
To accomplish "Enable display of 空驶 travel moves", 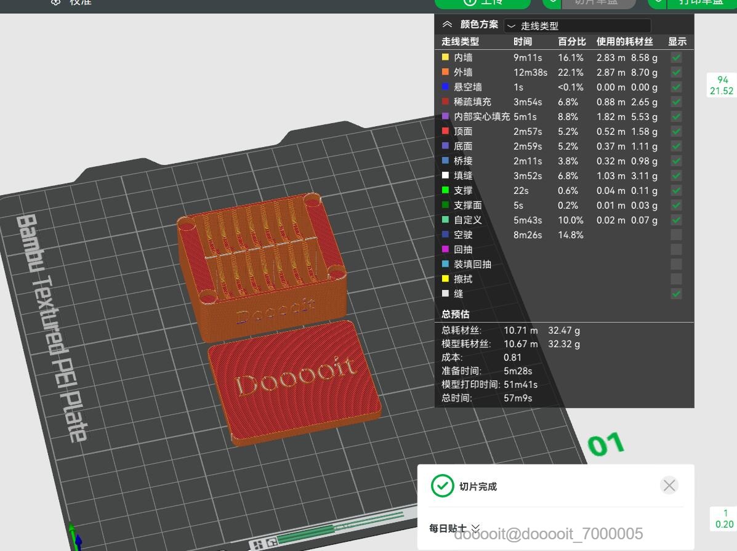I will 676,235.
